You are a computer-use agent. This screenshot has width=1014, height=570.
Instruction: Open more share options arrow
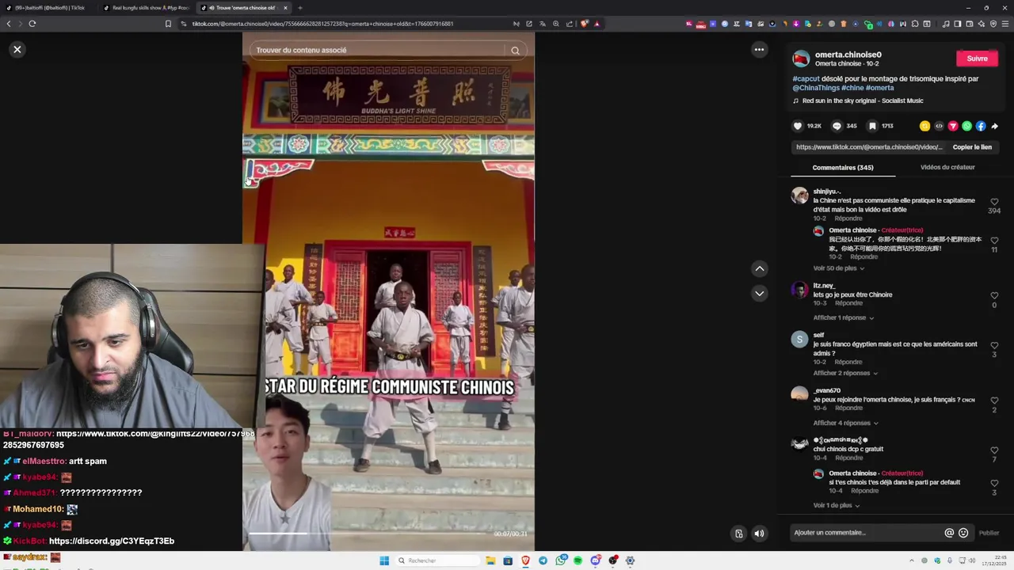point(994,126)
